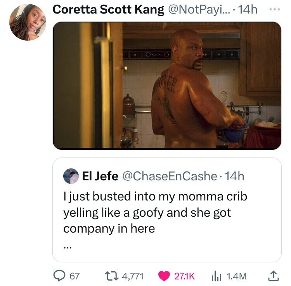This screenshot has width=291, height=286.
Task: Open the tweet's three-dot more menu
Action: click(x=275, y=9)
